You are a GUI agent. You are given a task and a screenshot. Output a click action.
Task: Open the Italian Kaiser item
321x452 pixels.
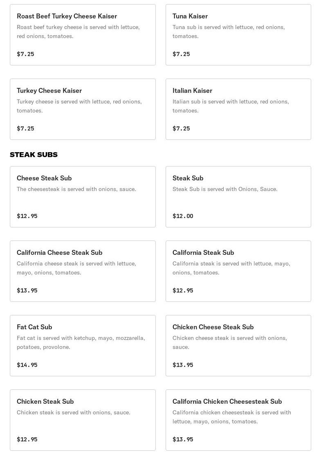pyautogui.click(x=238, y=109)
